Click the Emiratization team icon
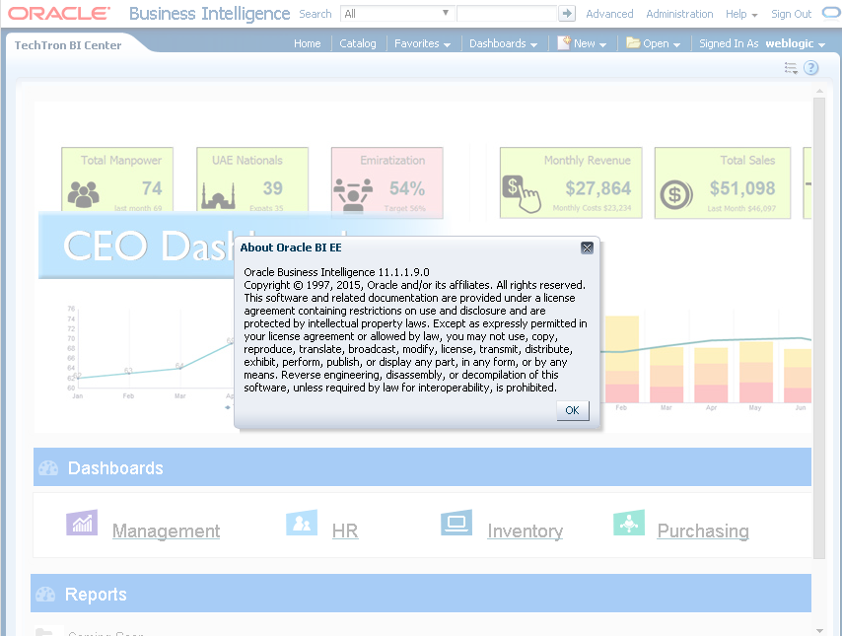Viewport: 842px width, 636px height. point(353,195)
